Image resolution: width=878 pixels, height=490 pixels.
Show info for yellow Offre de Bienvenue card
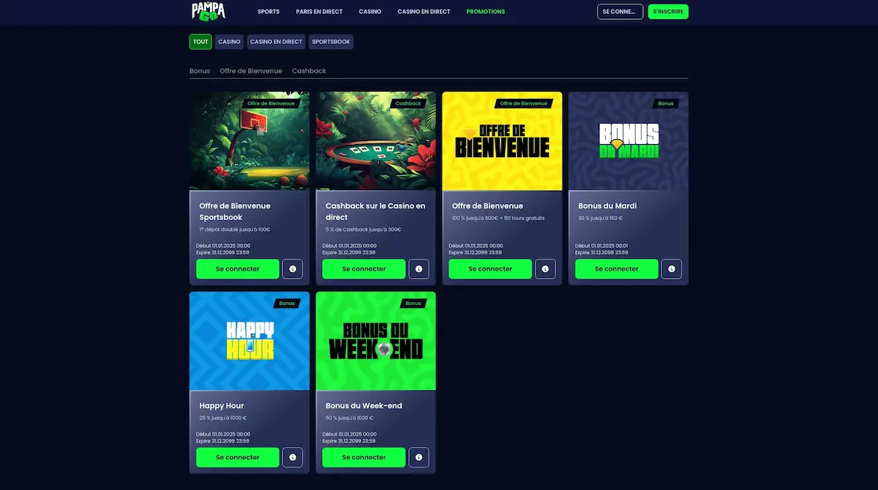[x=545, y=269]
